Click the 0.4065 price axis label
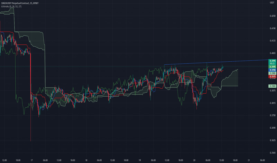 pos(273,53)
